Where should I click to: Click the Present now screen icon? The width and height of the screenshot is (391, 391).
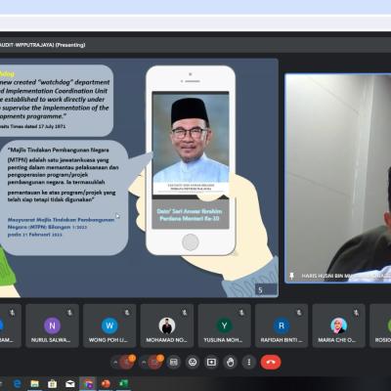pos(211,362)
